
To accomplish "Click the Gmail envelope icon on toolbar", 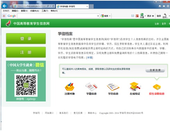I will tap(133, 16).
